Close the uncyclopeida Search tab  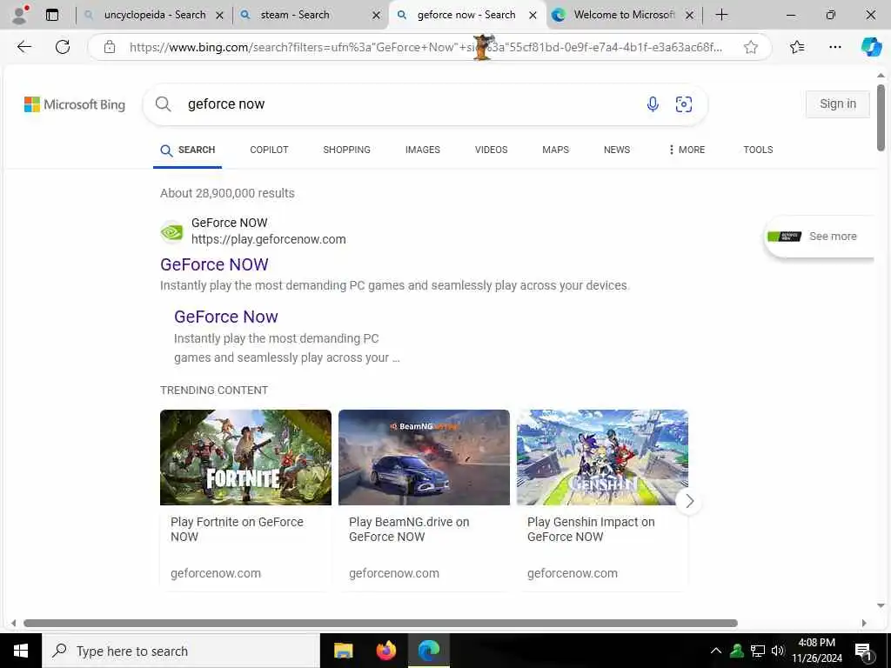[219, 16]
